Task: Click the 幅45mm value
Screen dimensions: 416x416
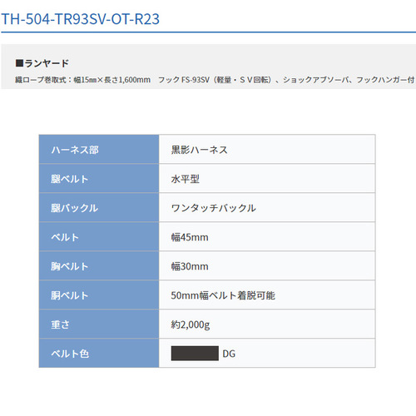Action: (x=190, y=237)
